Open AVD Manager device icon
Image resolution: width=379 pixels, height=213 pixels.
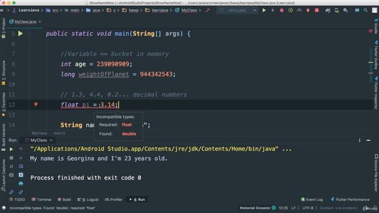[x=336, y=11]
